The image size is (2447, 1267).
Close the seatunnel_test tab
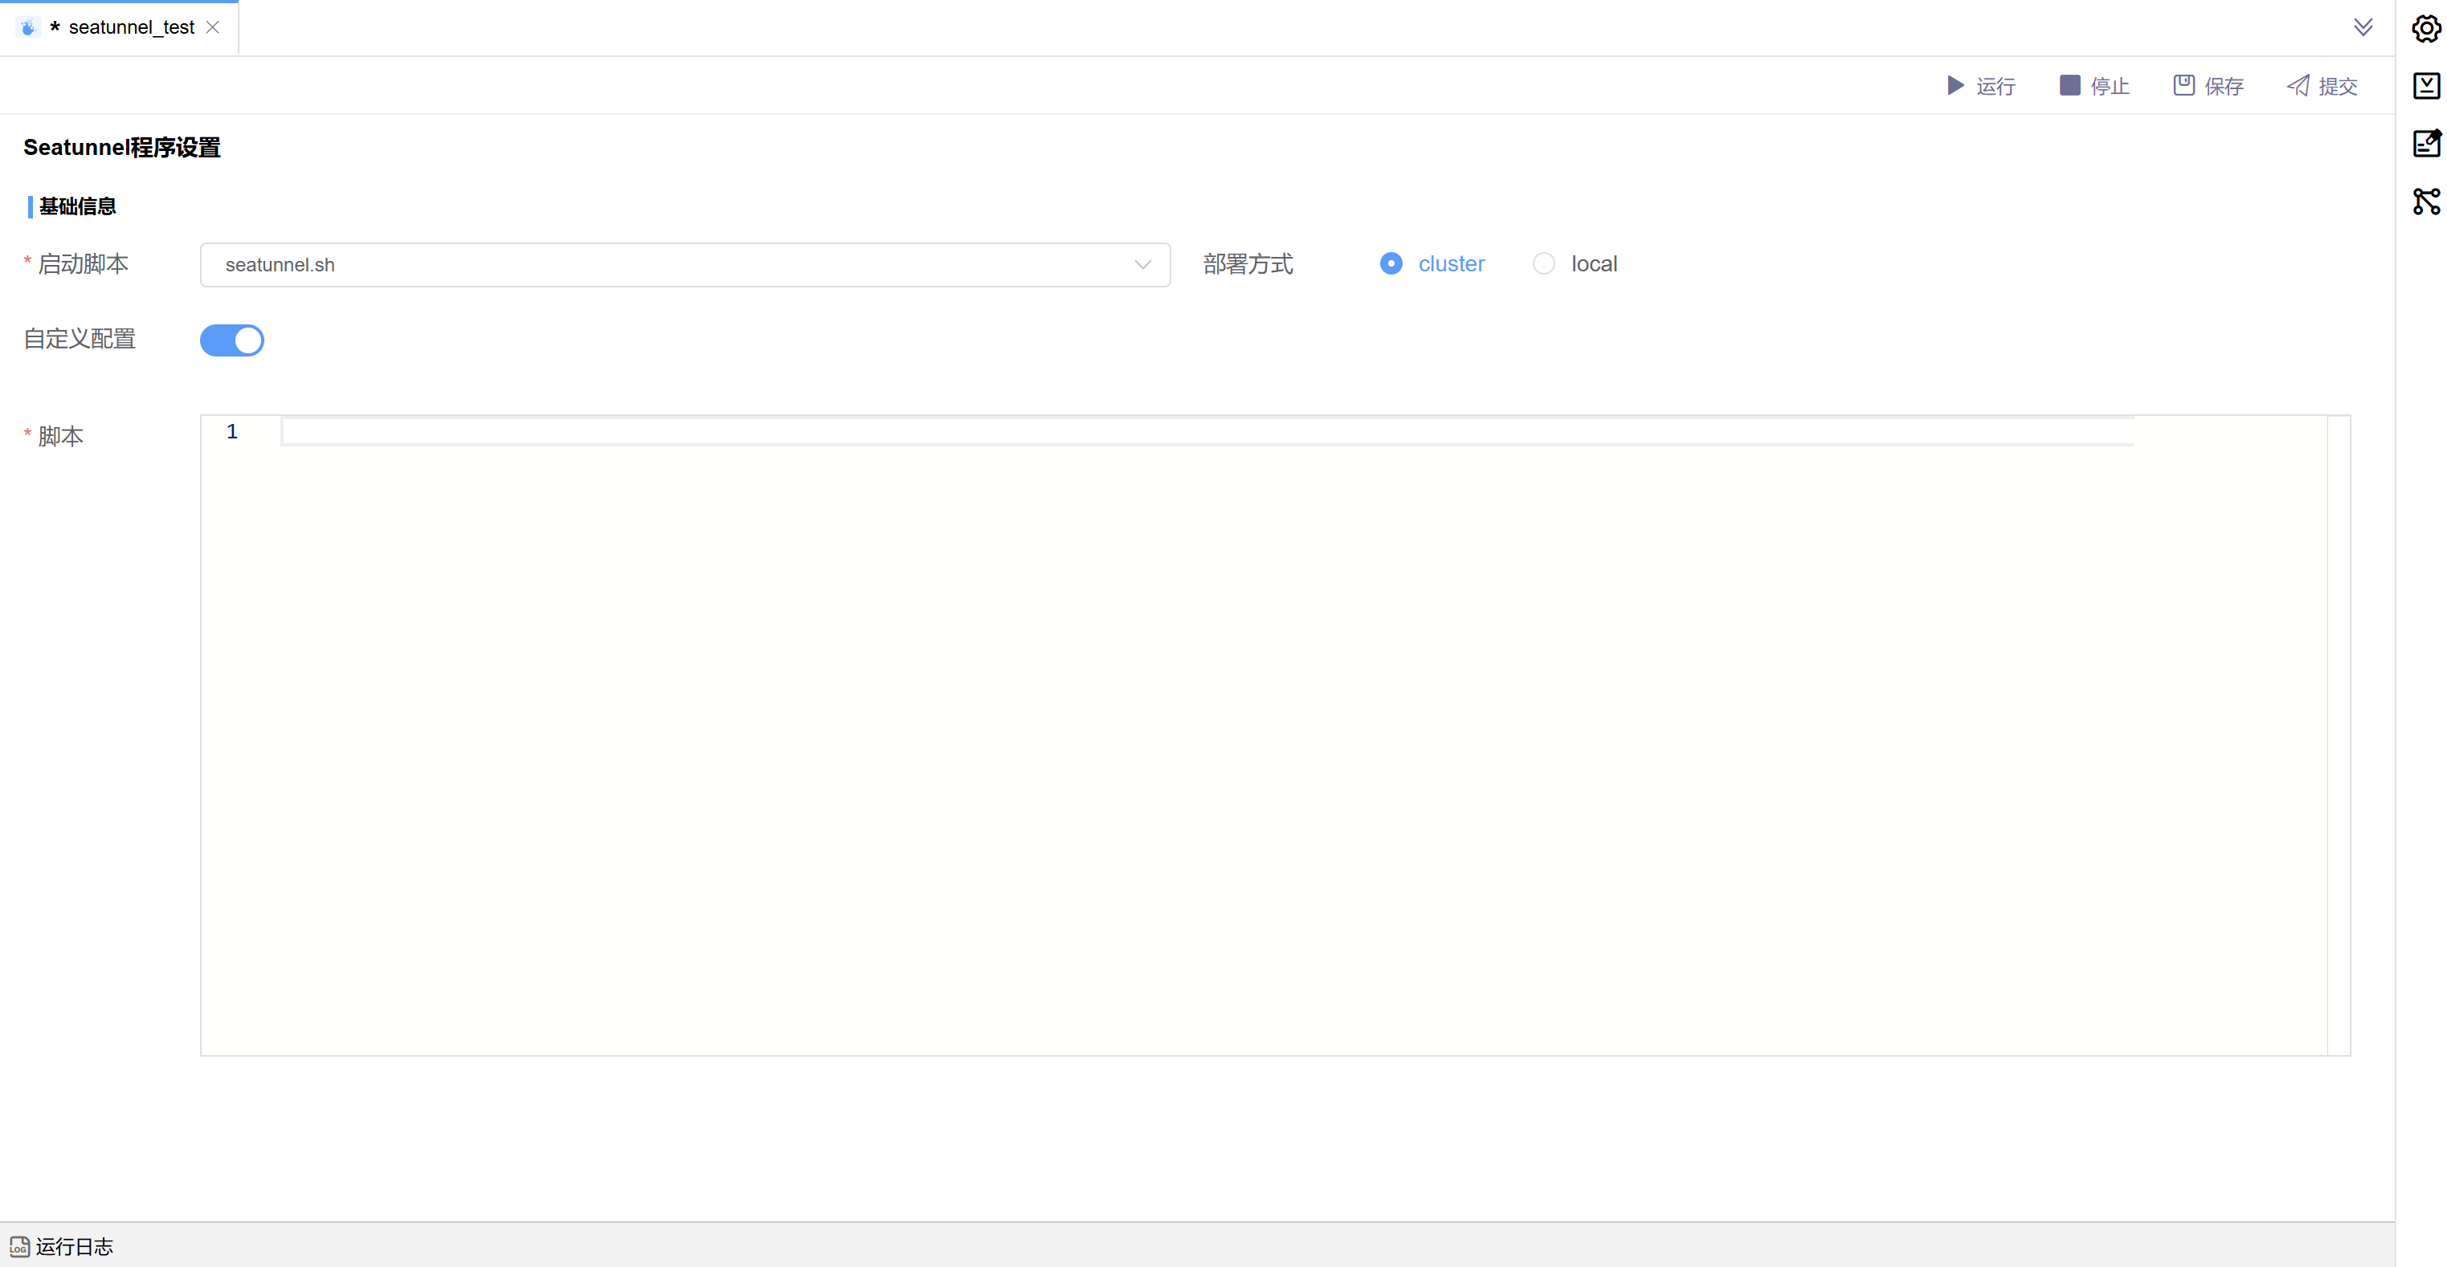coord(213,27)
